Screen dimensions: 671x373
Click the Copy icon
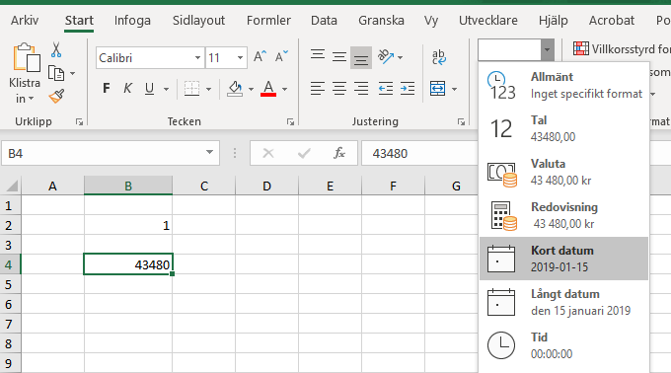tap(56, 74)
